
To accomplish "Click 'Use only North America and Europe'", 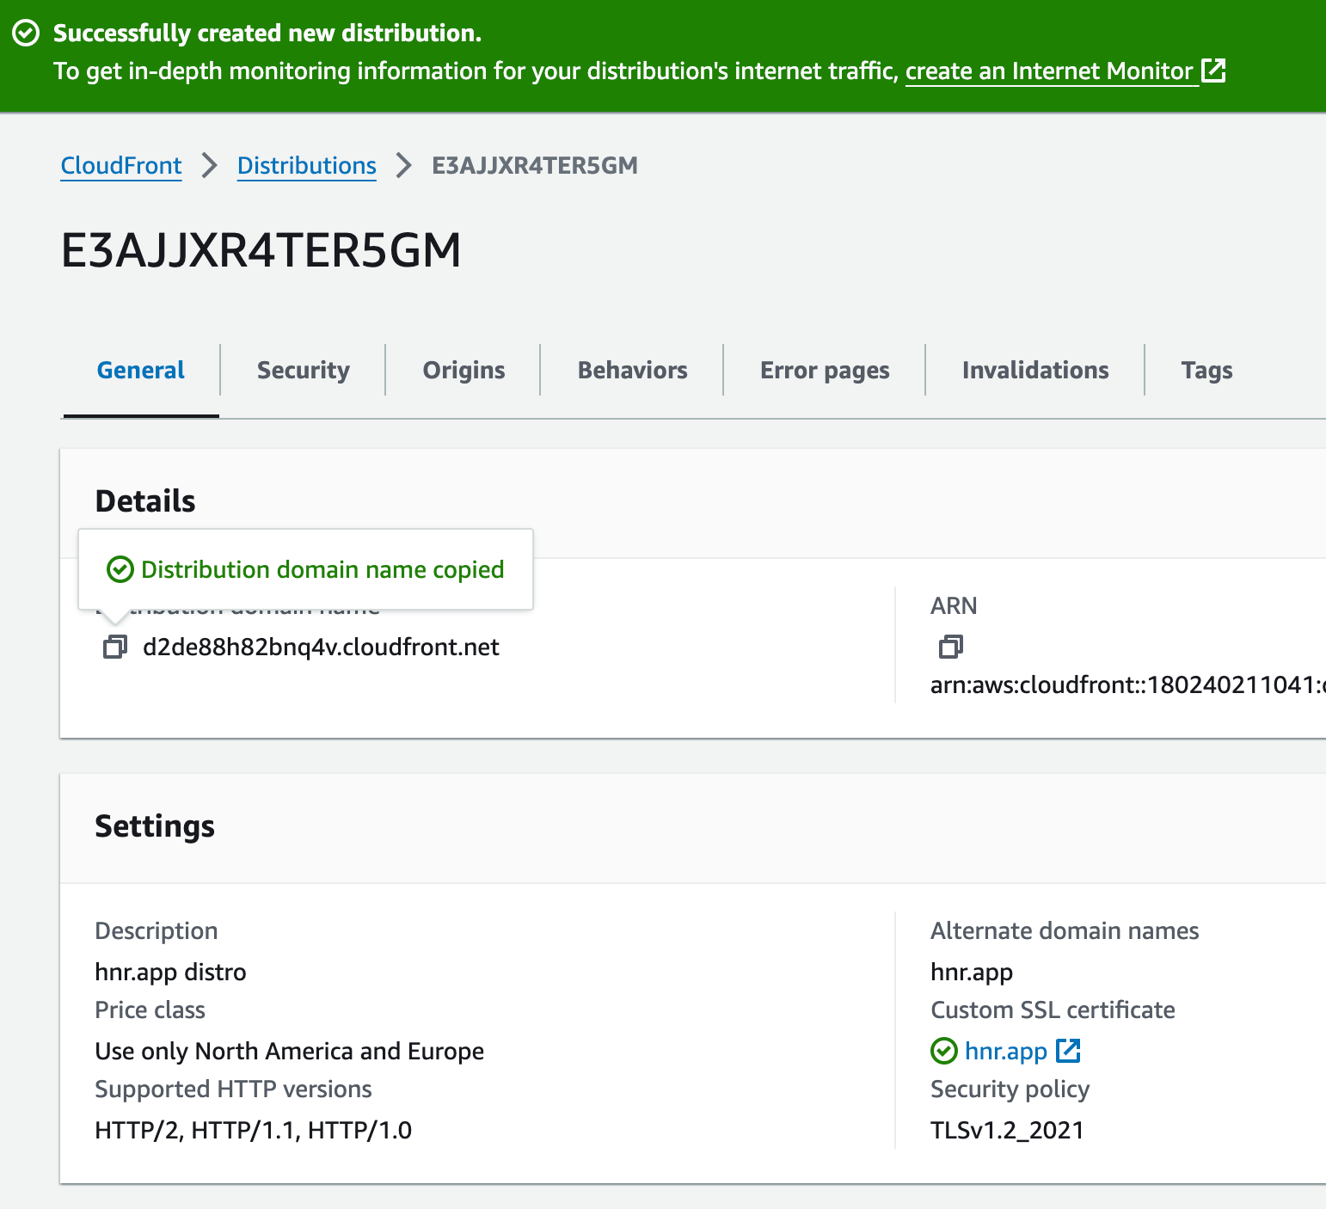I will click(x=289, y=1051).
